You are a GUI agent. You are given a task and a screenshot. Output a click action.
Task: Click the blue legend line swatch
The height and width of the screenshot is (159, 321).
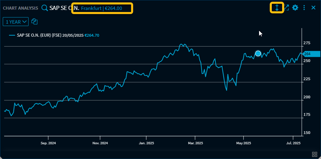pos(12,35)
